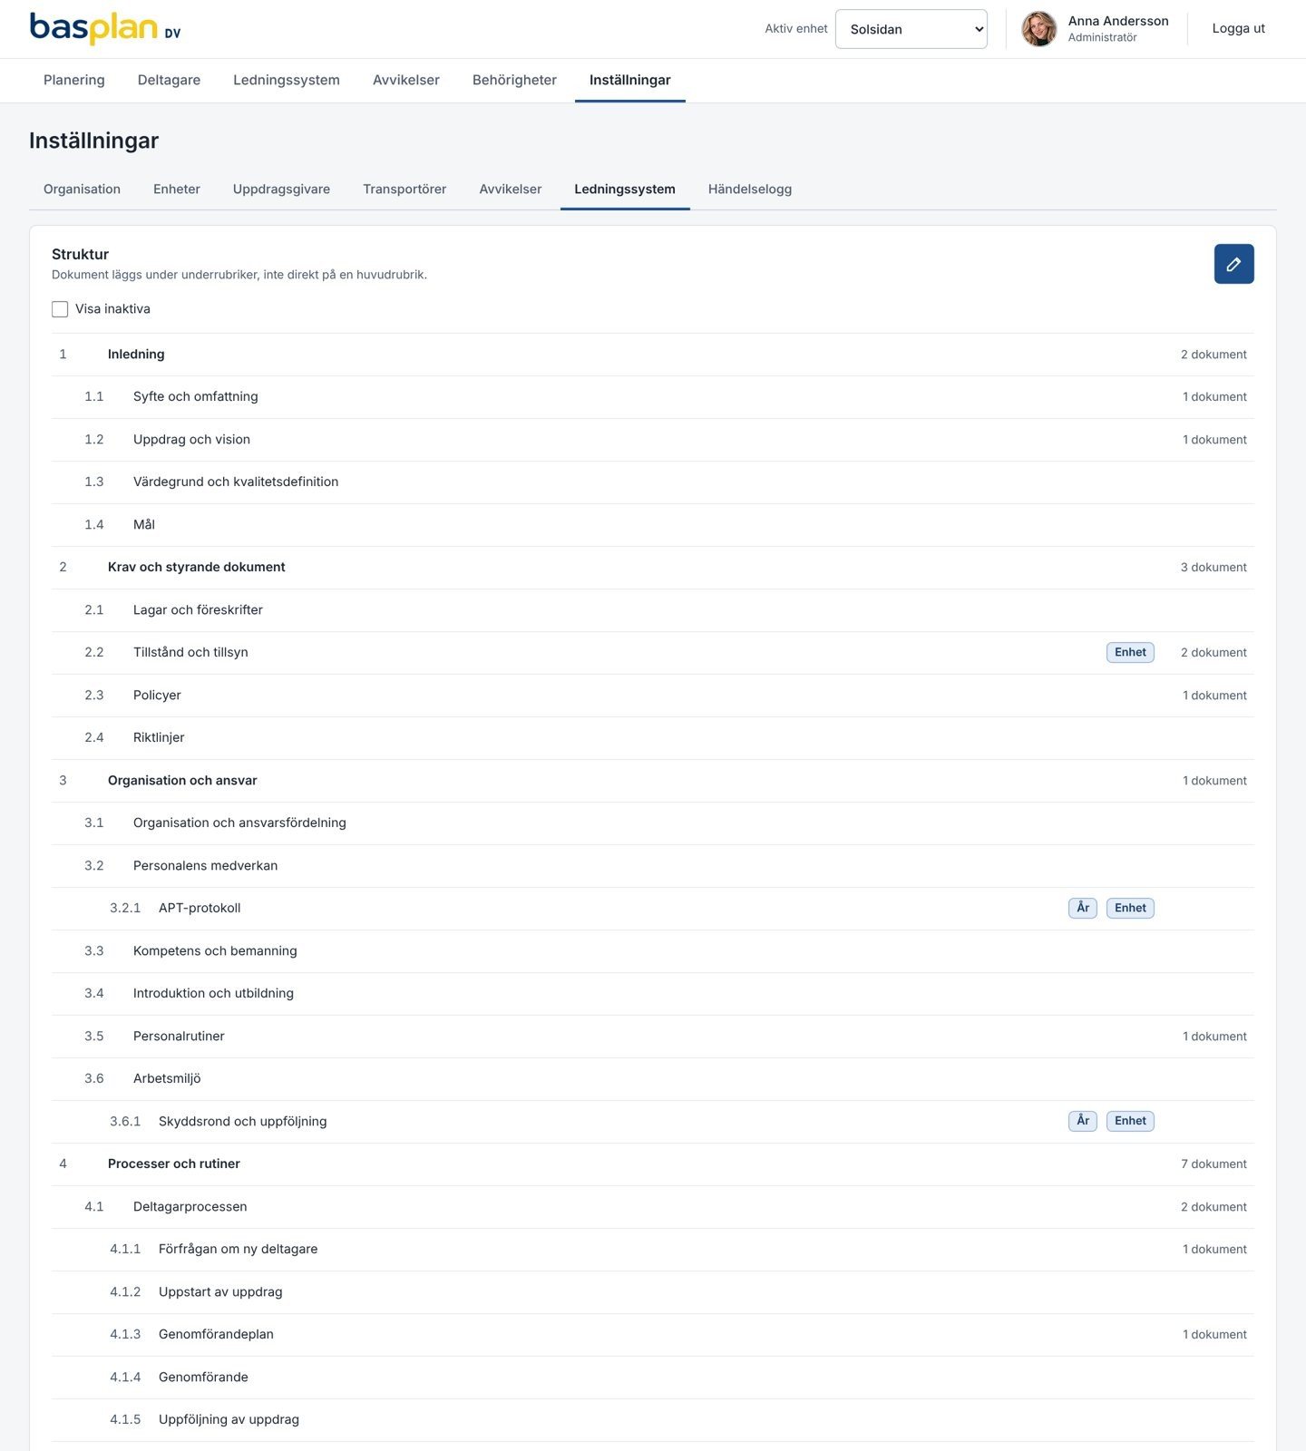Click the Enhet badge on Tillstånd och tillsyn
The image size is (1306, 1451).
point(1130,652)
